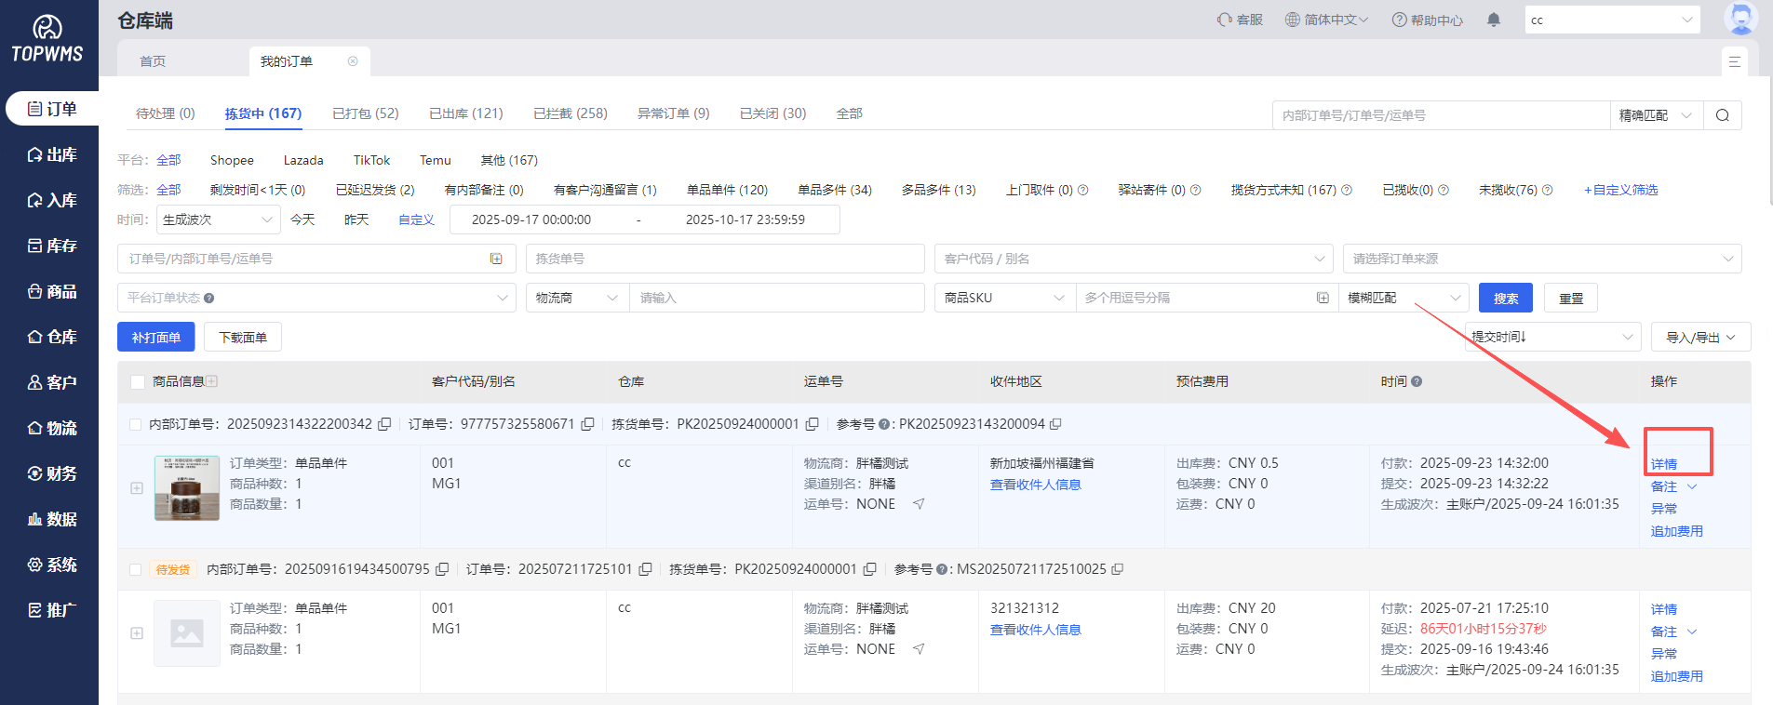Open the 帮助中心 help center
The image size is (1773, 705).
tap(1427, 20)
